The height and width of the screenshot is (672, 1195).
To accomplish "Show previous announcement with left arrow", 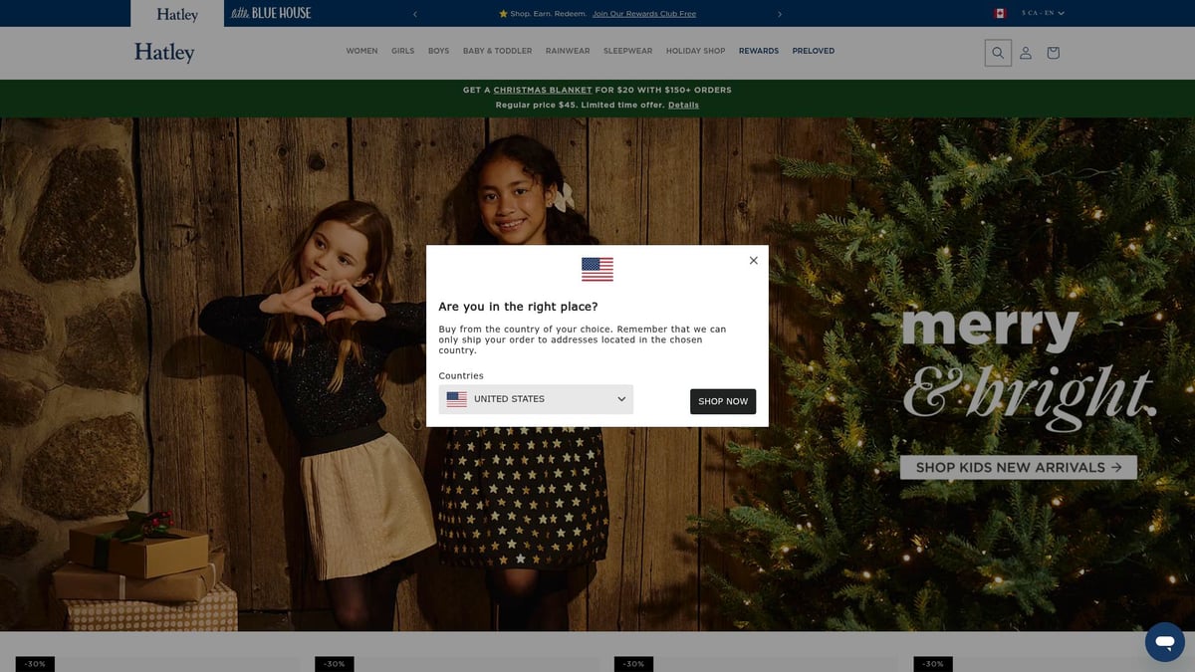I will [x=415, y=14].
